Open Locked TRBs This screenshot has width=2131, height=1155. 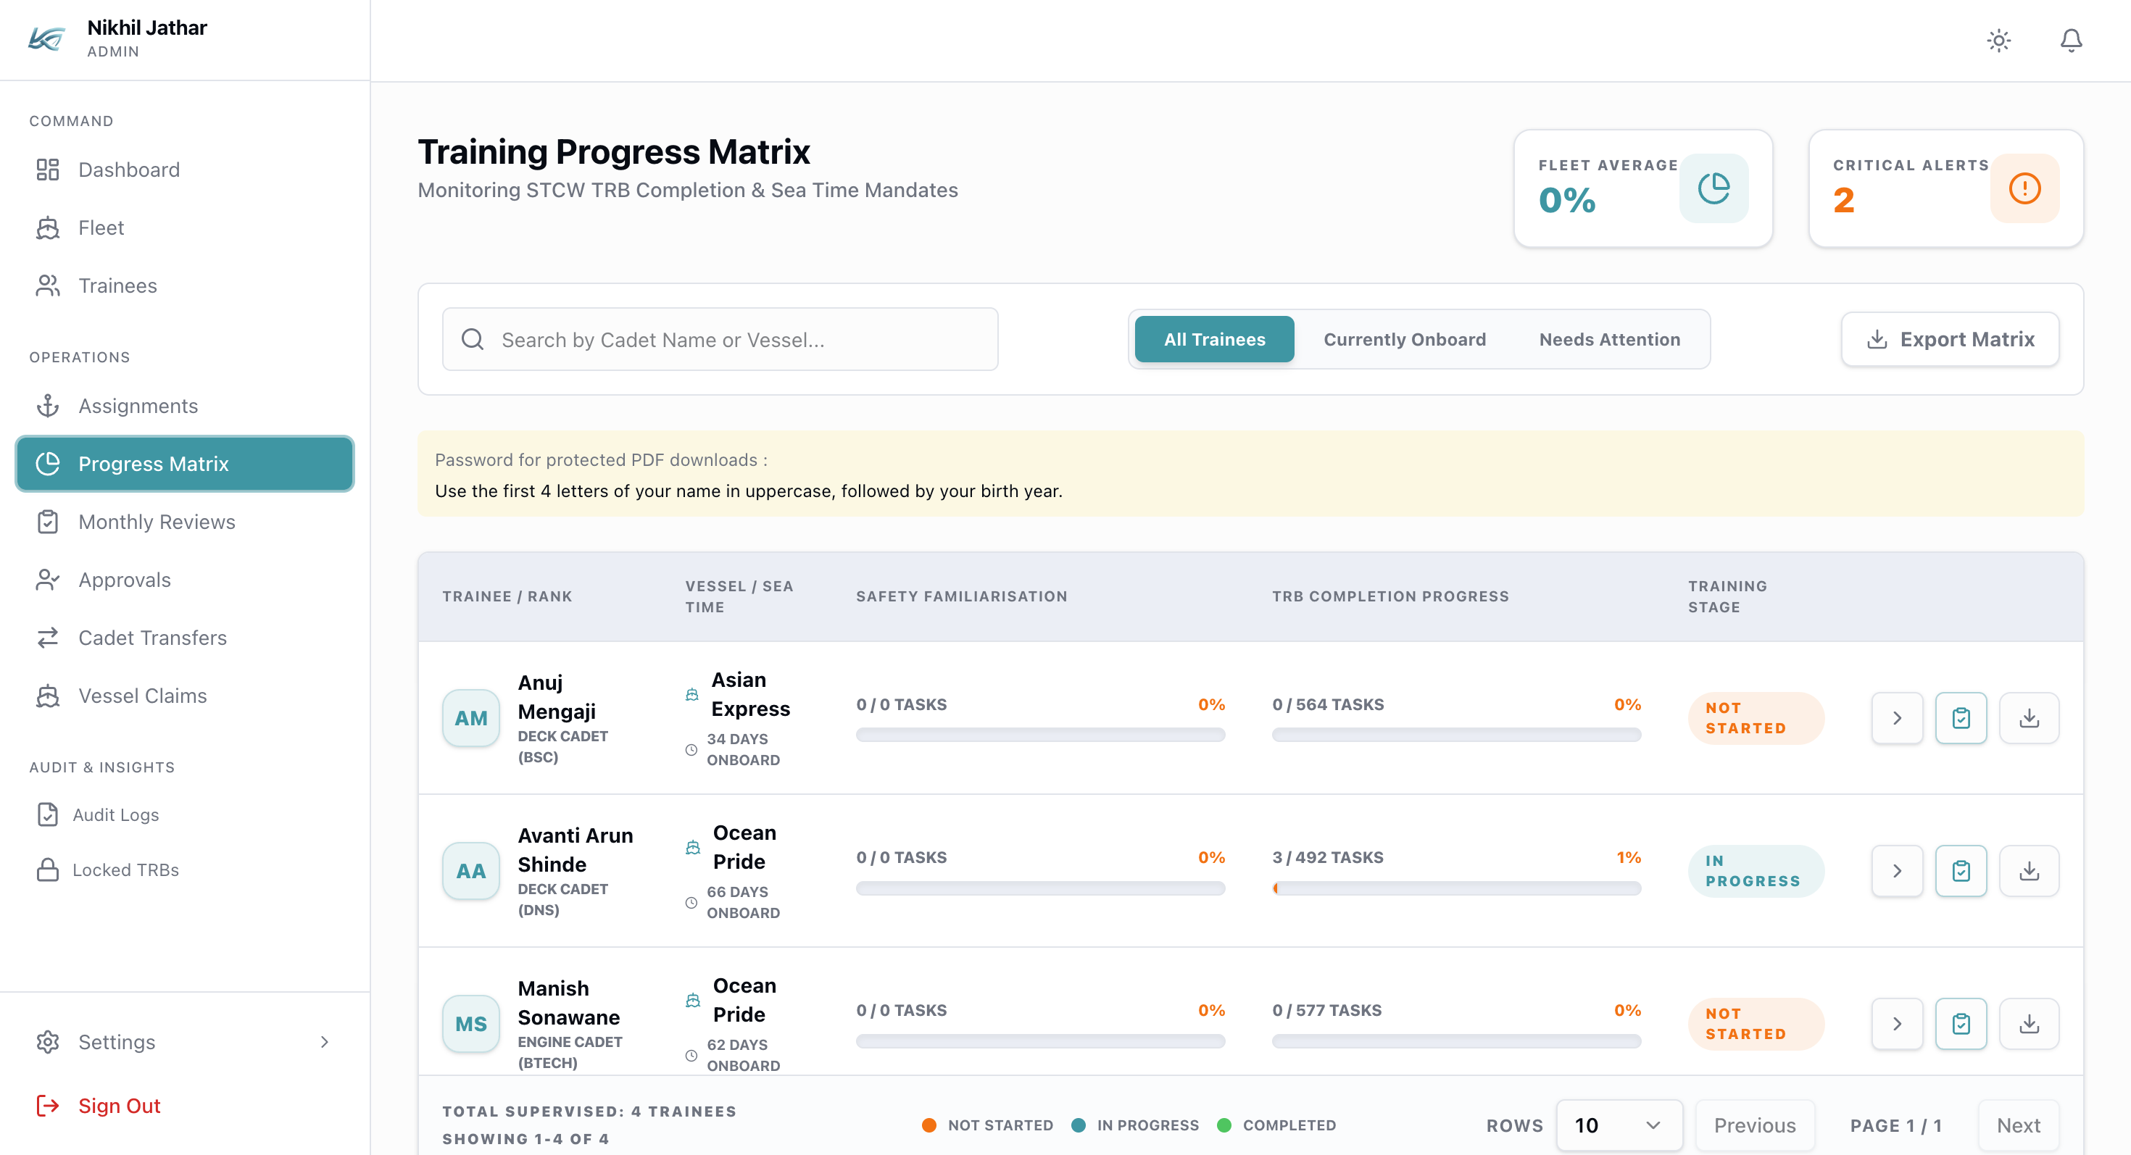tap(185, 870)
